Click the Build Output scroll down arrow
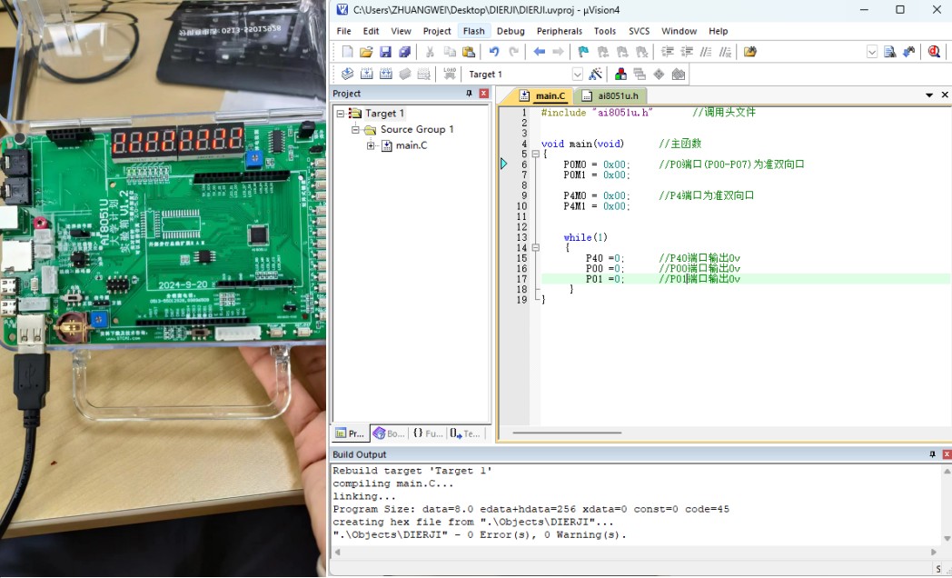 pyautogui.click(x=947, y=539)
